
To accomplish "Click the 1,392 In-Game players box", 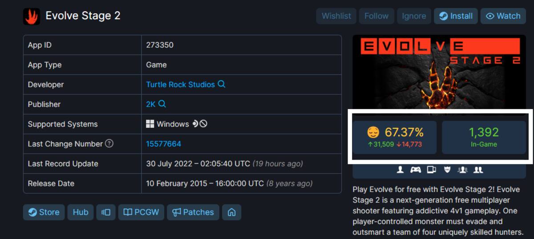I will (x=484, y=137).
